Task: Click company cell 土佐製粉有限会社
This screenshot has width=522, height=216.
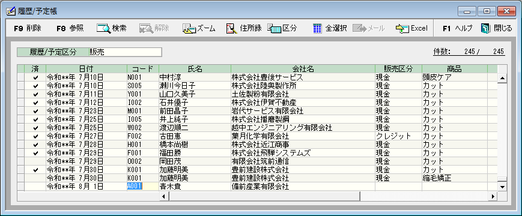Action: pos(303,94)
